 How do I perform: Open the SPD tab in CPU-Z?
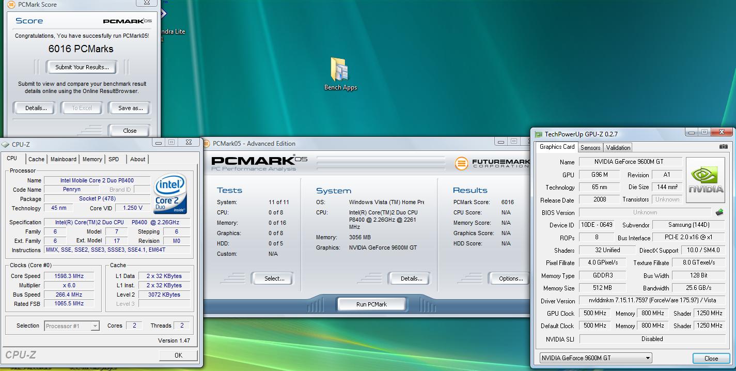(x=114, y=159)
